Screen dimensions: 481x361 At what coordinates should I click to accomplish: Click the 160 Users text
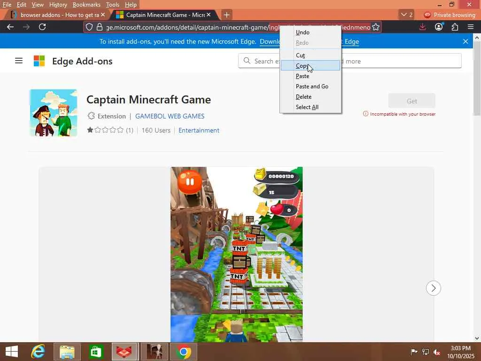tap(156, 130)
